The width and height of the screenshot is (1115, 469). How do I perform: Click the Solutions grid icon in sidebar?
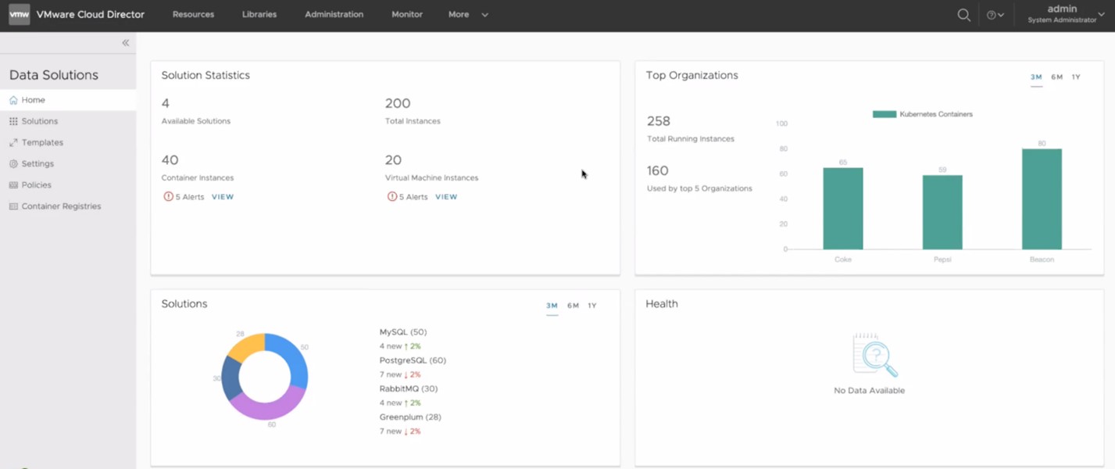pos(13,121)
